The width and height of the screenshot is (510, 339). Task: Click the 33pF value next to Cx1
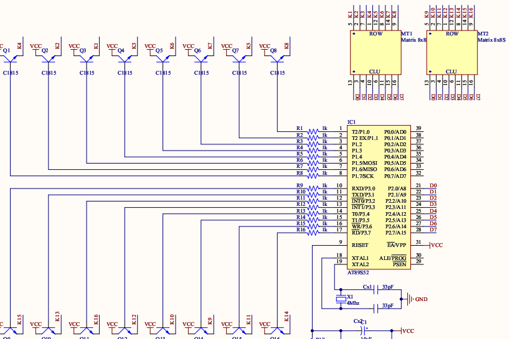pyautogui.click(x=388, y=287)
